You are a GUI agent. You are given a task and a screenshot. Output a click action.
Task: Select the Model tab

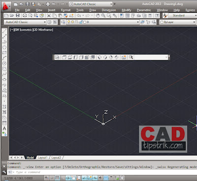click(x=30, y=157)
